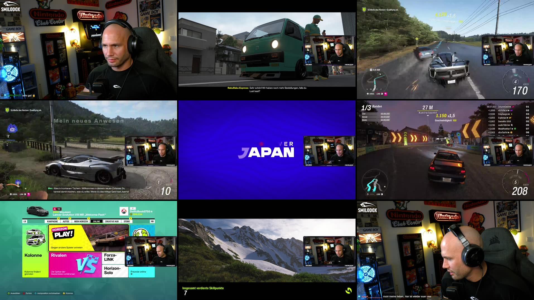Click the LB bumper icon in menu
This screenshot has height=300, width=534.
[25, 221]
